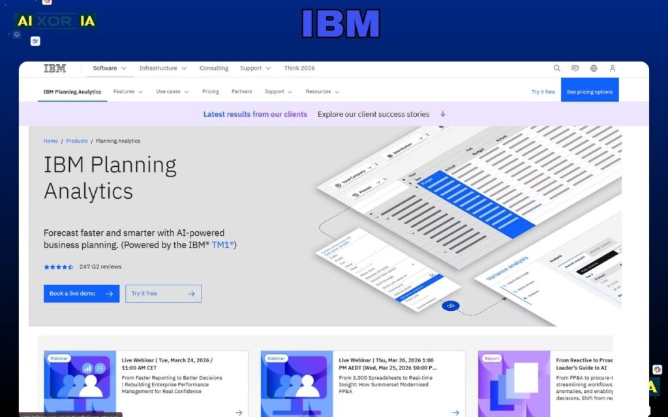Viewport: 668px width, 417px height.
Task: Select the globe language icon
Action: 594,68
